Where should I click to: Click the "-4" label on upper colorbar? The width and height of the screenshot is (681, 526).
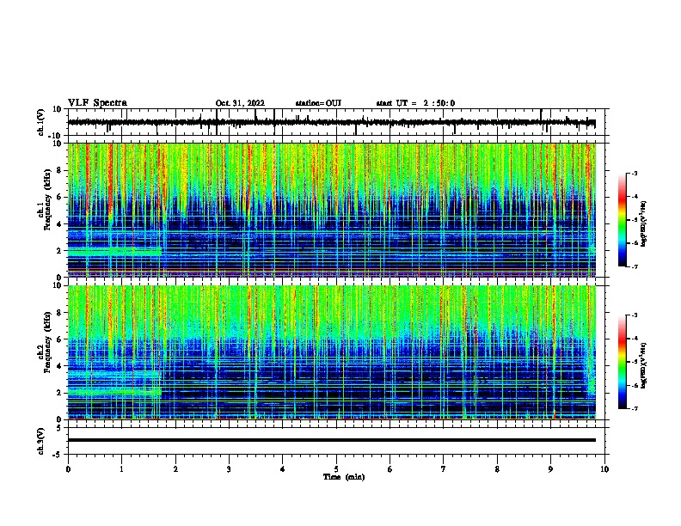click(x=634, y=197)
